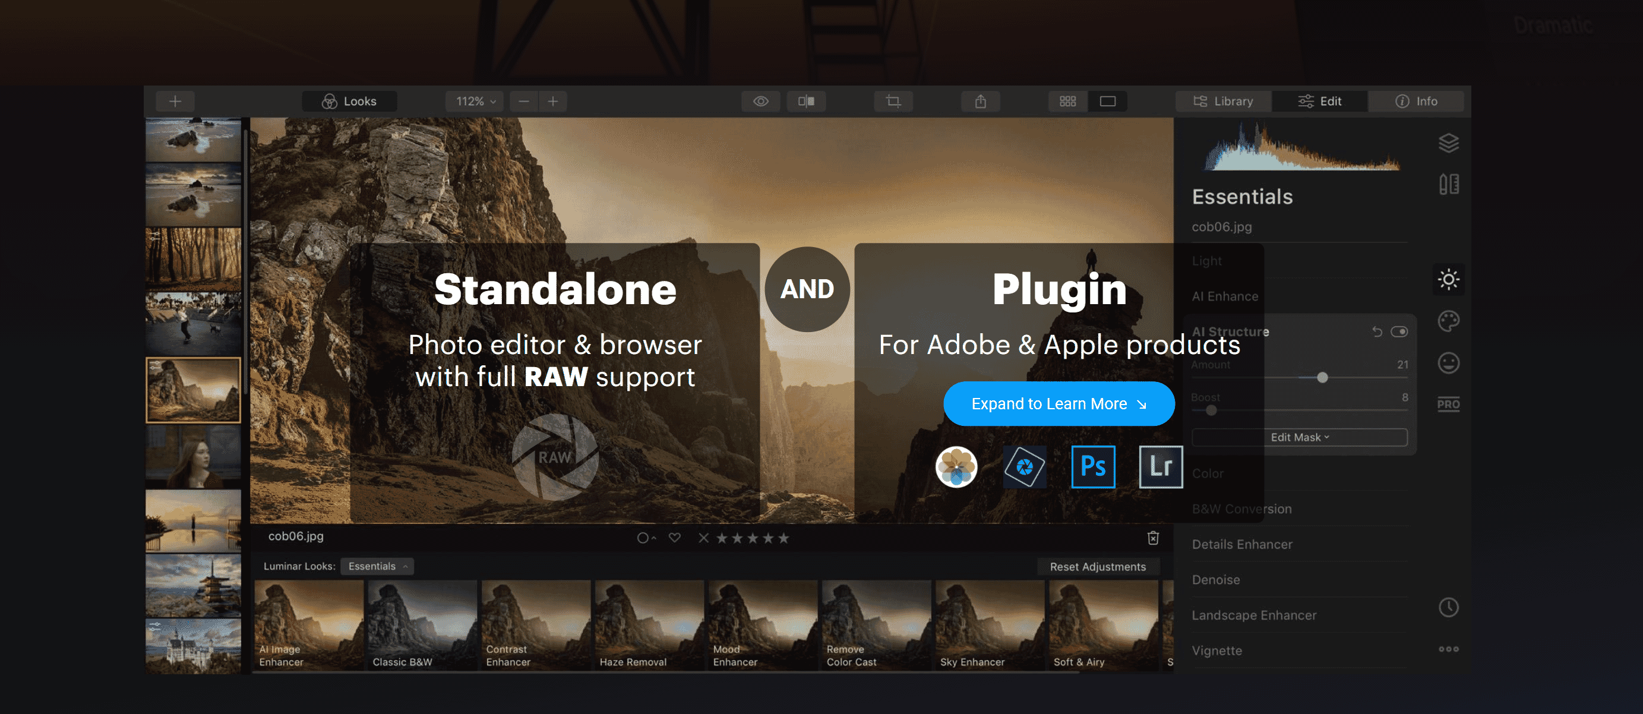The width and height of the screenshot is (1643, 714).
Task: Zoom in with the toolbar plus button
Action: (553, 102)
